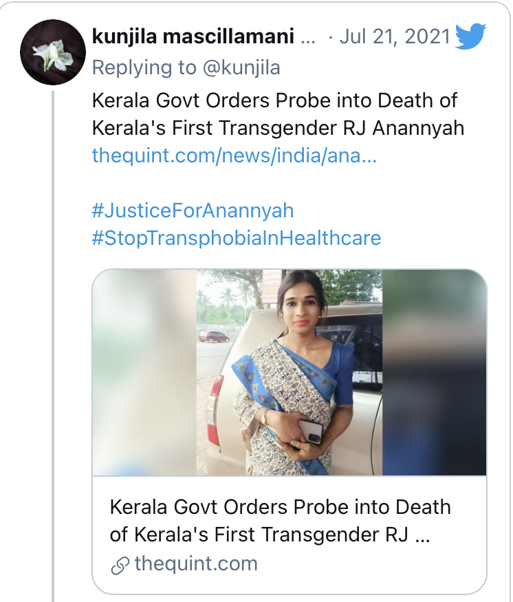The width and height of the screenshot is (513, 602).
Task: Select the #StopTransphobiaInHealthcare hashtag
Action: point(237,238)
